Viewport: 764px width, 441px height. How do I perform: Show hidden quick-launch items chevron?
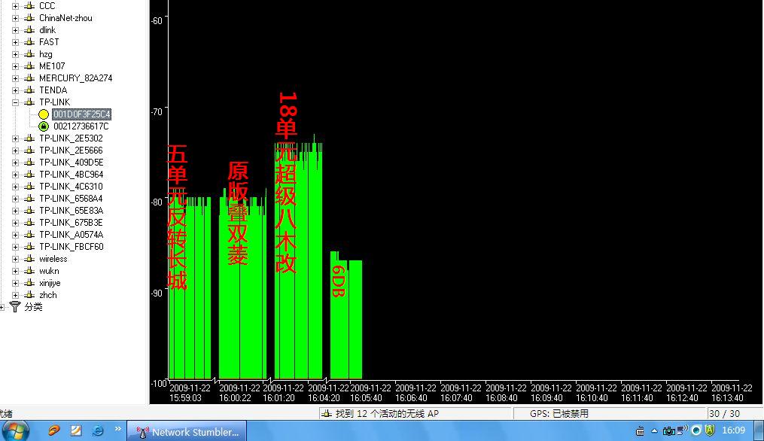118,429
